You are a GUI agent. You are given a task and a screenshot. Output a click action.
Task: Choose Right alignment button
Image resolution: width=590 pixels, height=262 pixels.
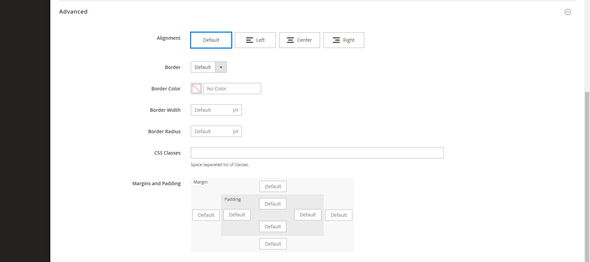[x=343, y=40]
